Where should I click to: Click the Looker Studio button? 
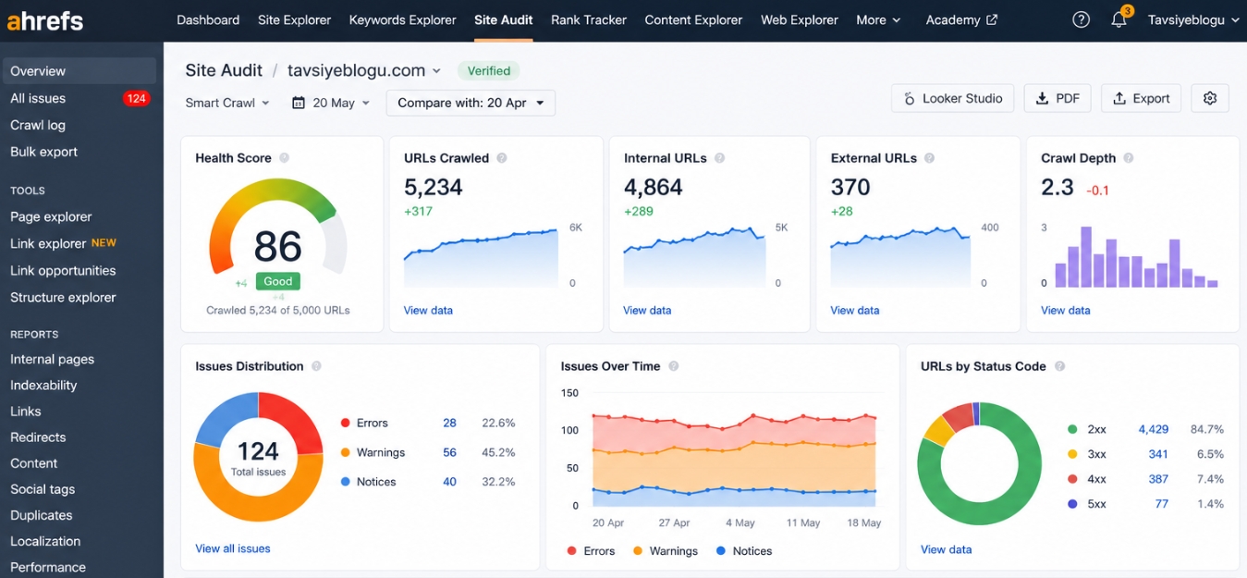pyautogui.click(x=952, y=98)
